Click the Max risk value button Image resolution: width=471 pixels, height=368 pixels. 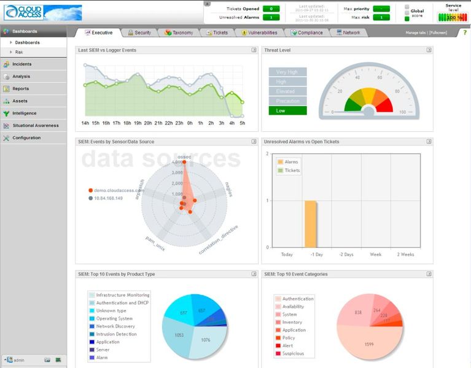(x=381, y=17)
